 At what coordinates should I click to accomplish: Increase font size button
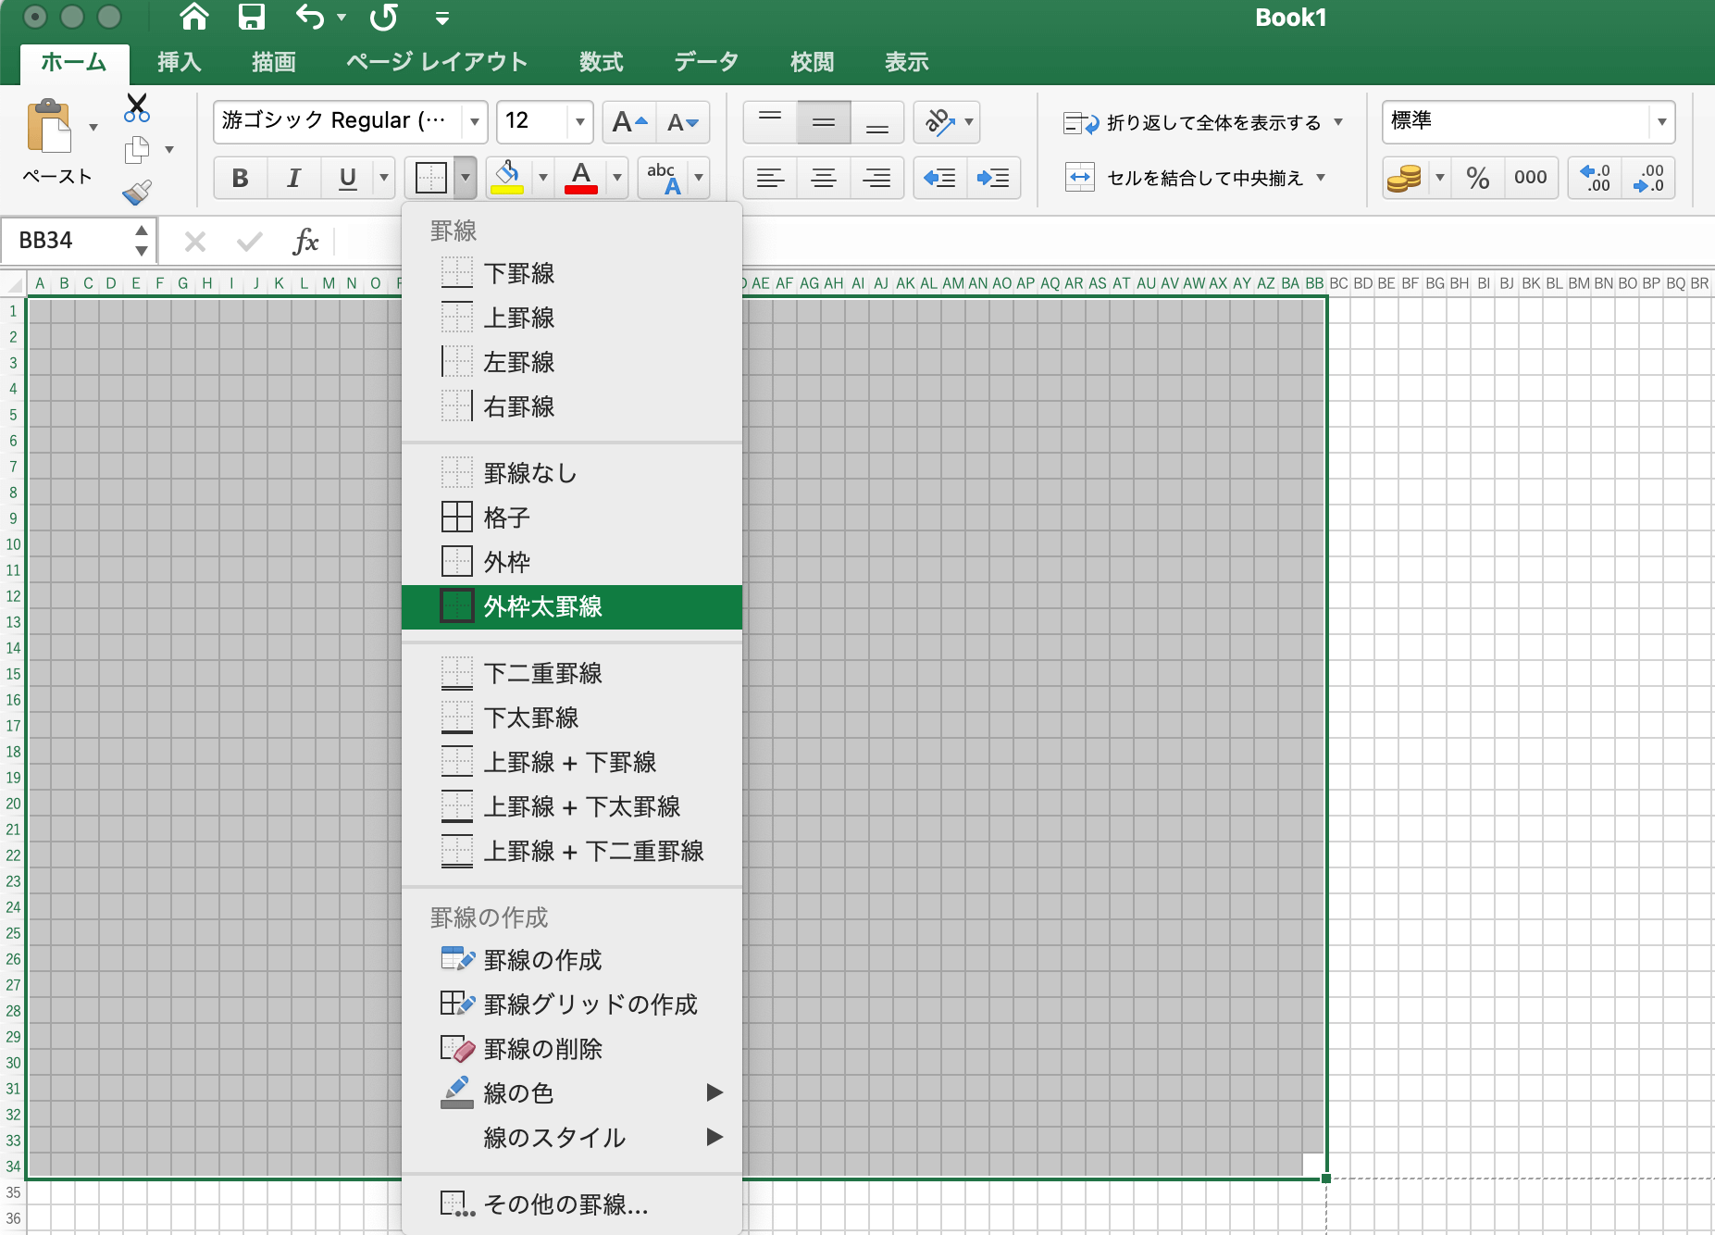629,122
